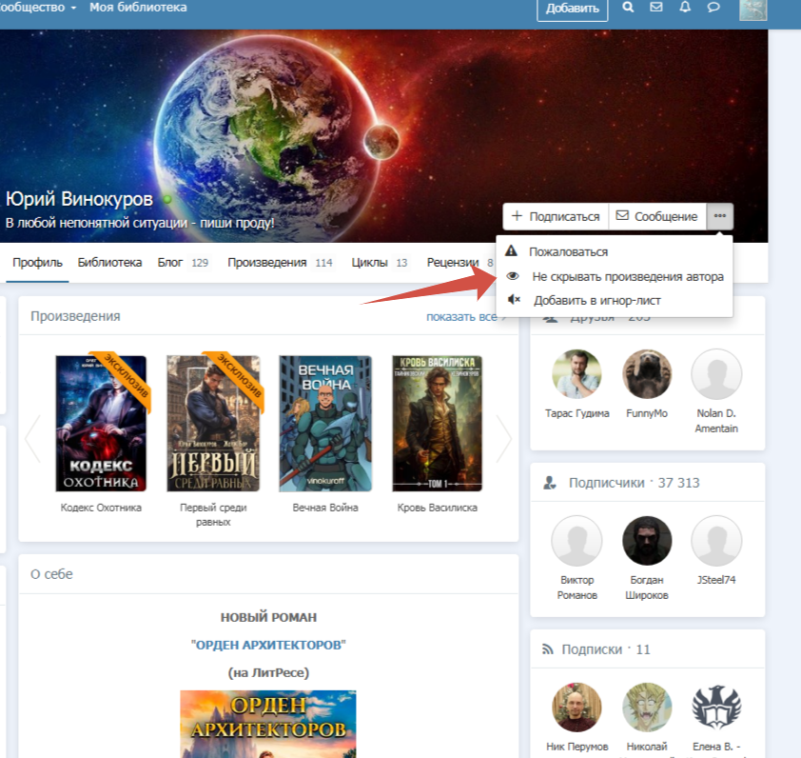The height and width of the screenshot is (758, 801).
Task: Open the comments speech bubble icon
Action: point(713,8)
